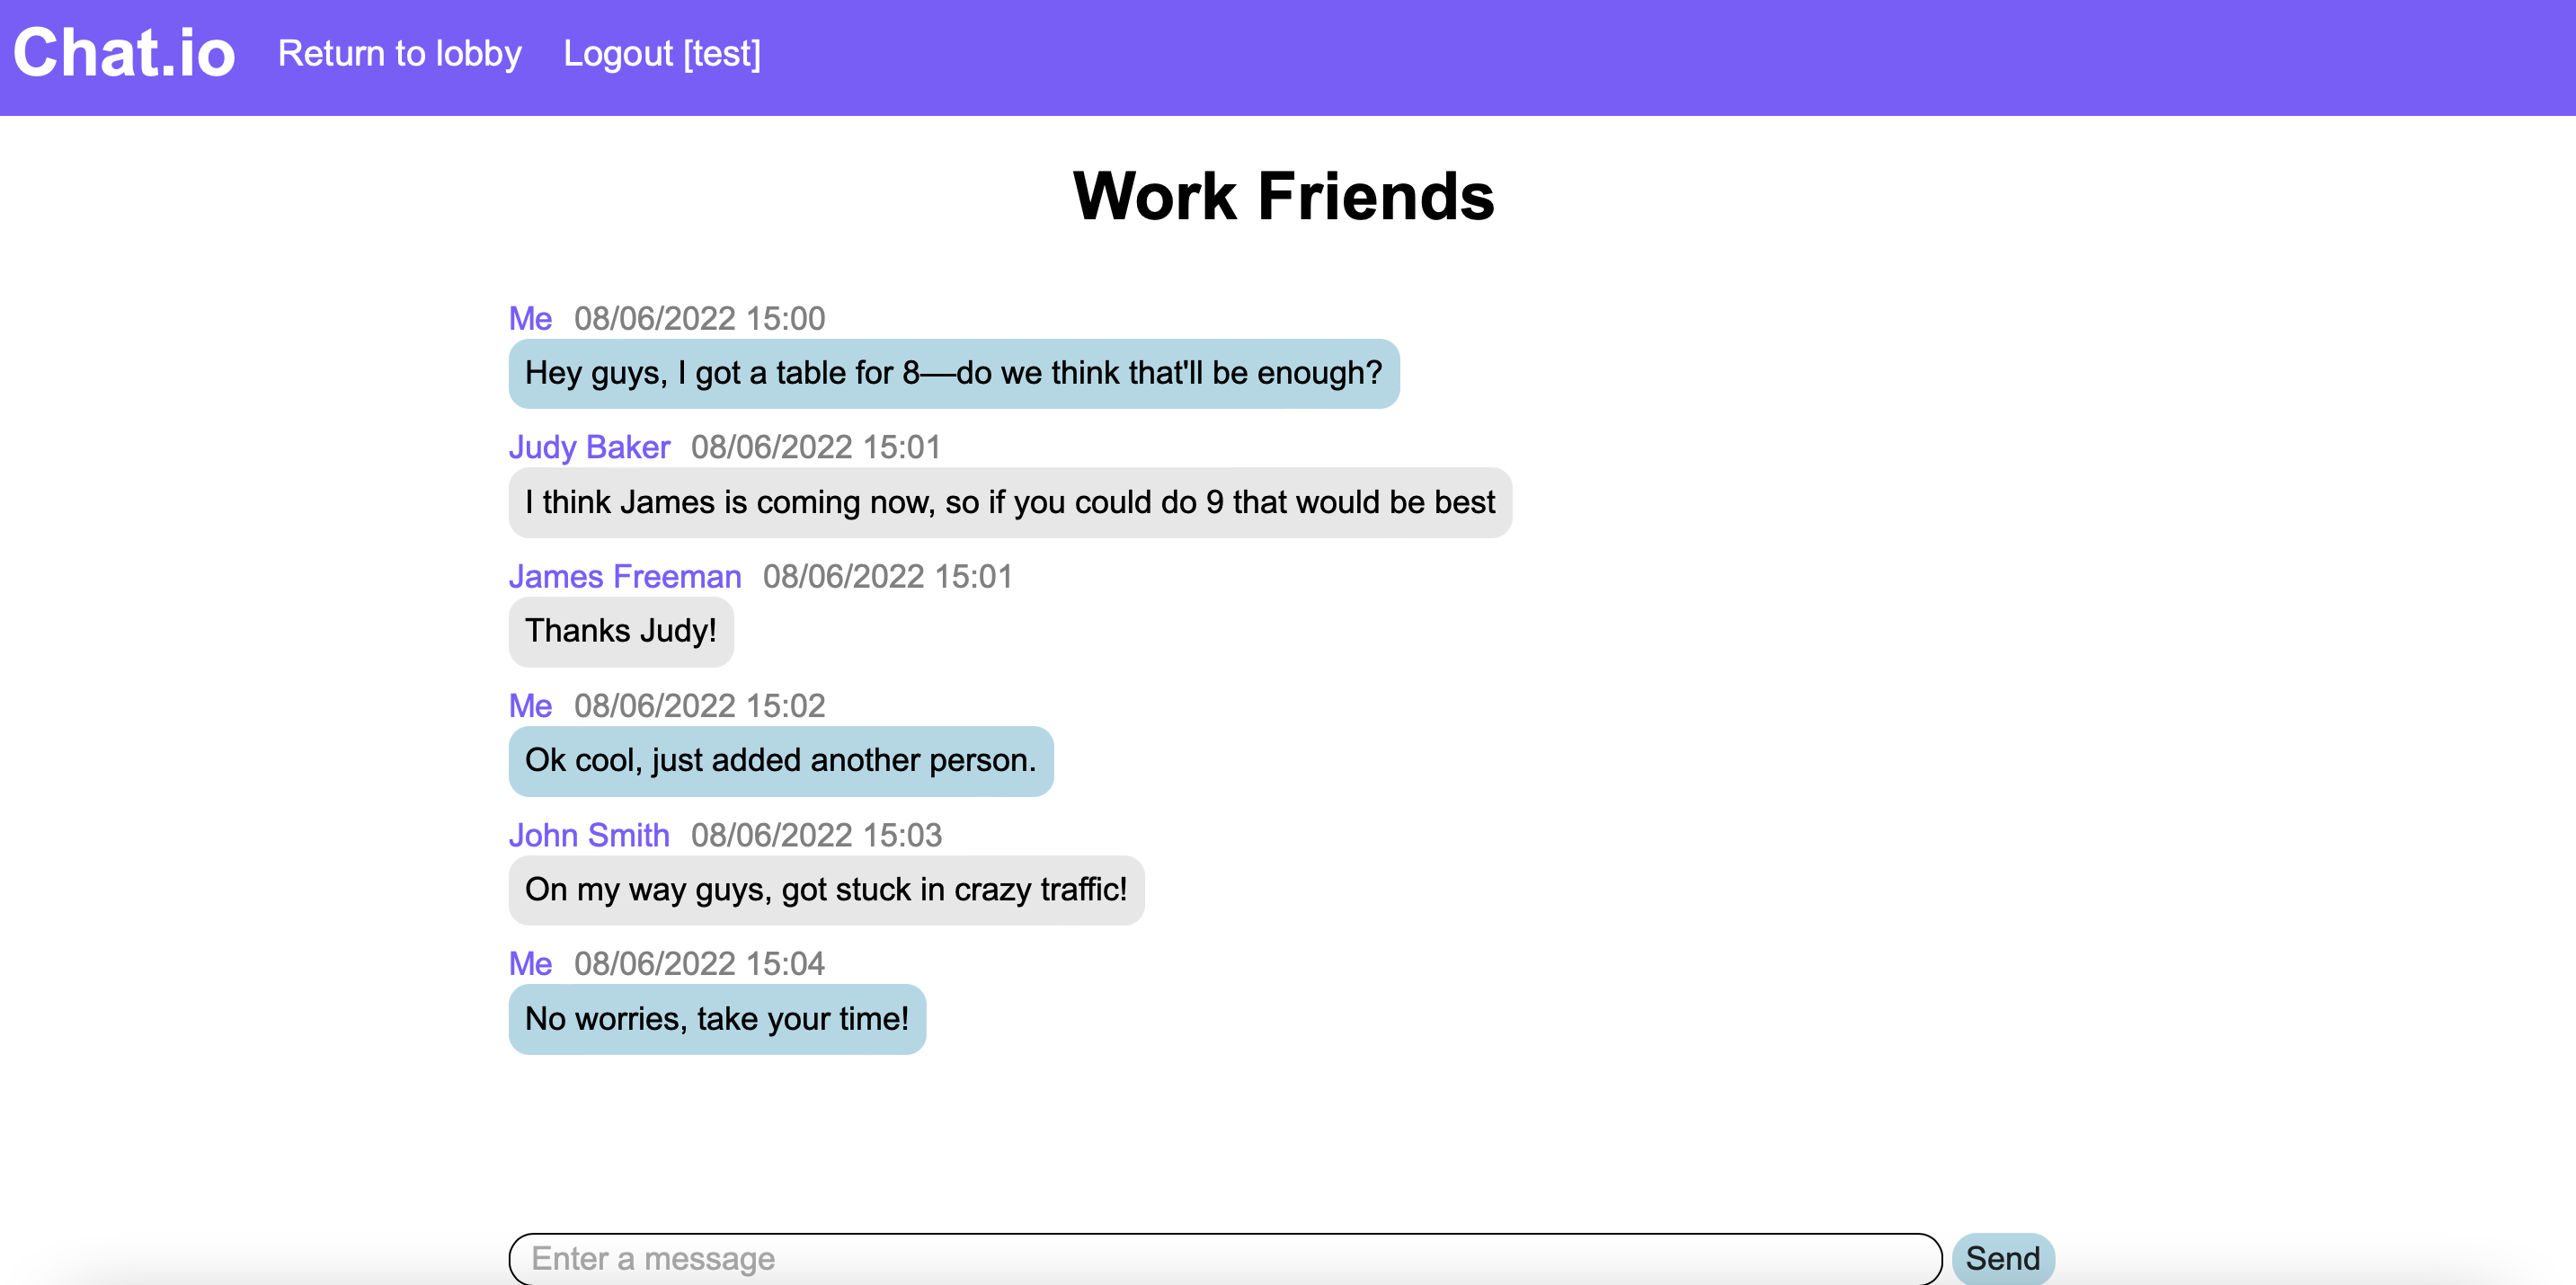Select the Work Friends heading
Viewport: 2576px width, 1285px height.
point(1283,195)
